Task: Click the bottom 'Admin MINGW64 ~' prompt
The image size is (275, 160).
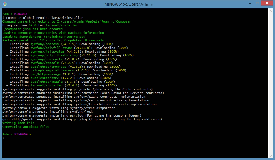Action: pos(17,134)
